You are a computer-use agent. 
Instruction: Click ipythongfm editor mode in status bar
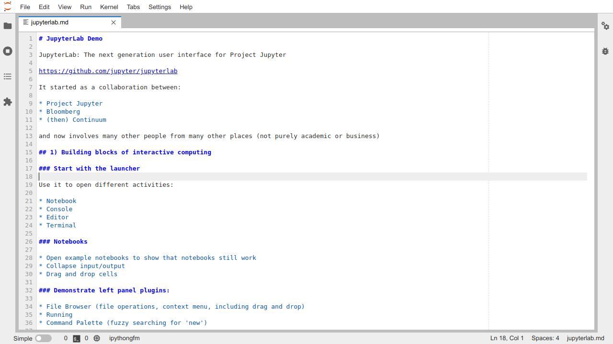tap(125, 338)
